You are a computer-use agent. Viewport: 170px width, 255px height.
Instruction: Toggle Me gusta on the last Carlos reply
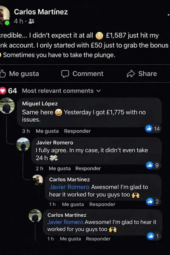click(70, 239)
